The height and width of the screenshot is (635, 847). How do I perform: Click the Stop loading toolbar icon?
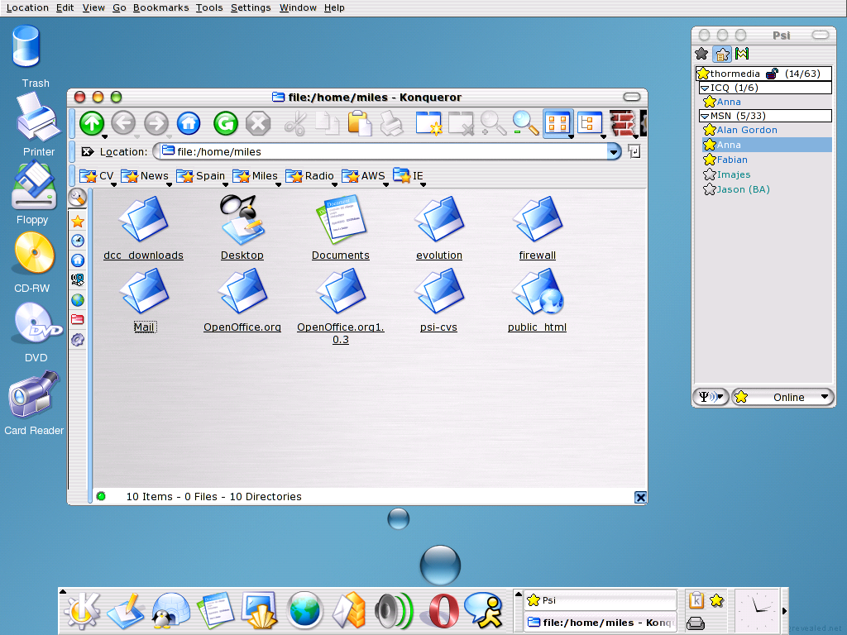coord(258,124)
